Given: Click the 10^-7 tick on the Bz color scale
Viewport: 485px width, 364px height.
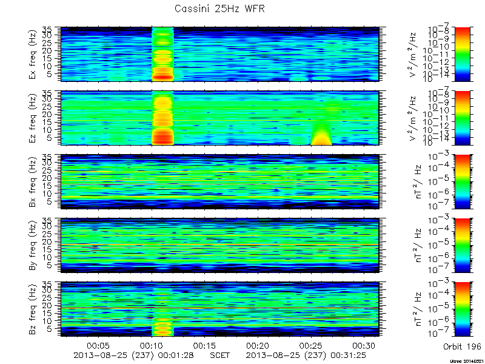Looking at the screenshot, I should click(440, 333).
